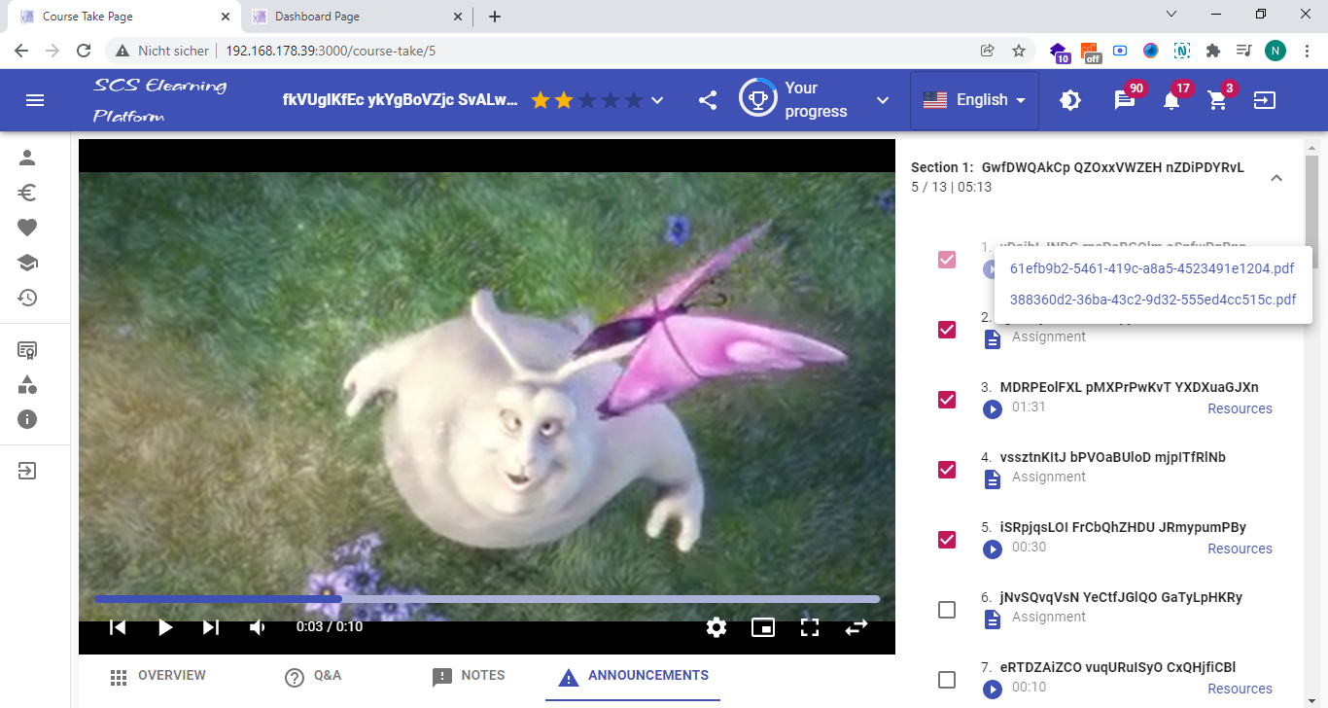Viewport: 1328px width, 708px height.
Task: Click the swap arrows icon in player
Action: pos(856,627)
